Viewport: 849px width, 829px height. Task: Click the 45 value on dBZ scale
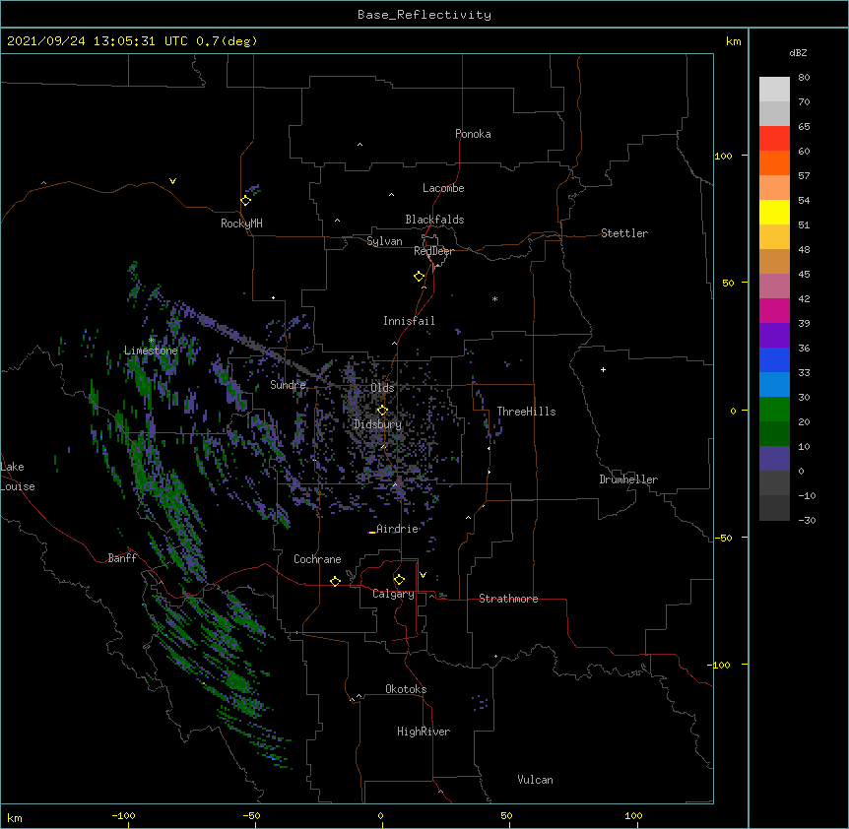(804, 275)
